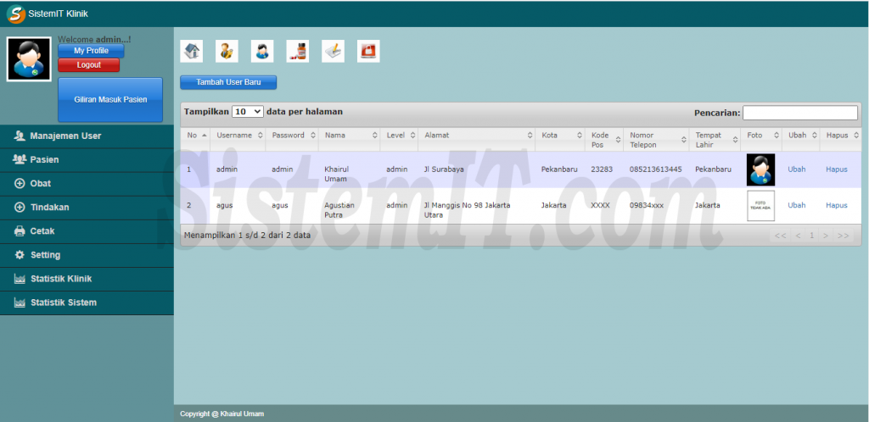869x422 pixels.
Task: Open the Tindakan sidebar menu
Action: pos(87,208)
